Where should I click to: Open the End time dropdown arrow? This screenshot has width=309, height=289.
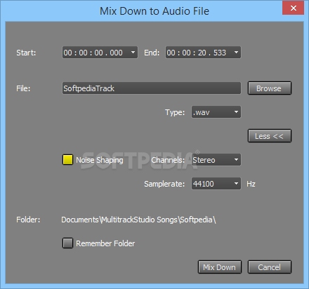236,53
